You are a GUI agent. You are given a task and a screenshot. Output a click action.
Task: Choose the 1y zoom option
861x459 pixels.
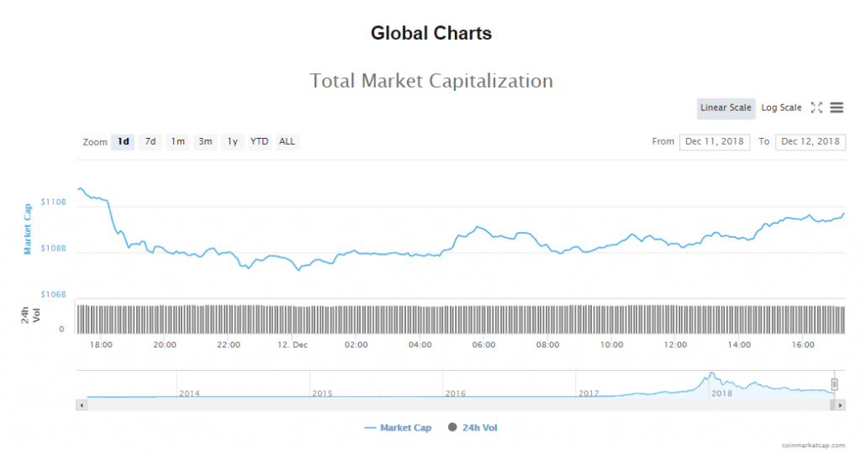(232, 141)
